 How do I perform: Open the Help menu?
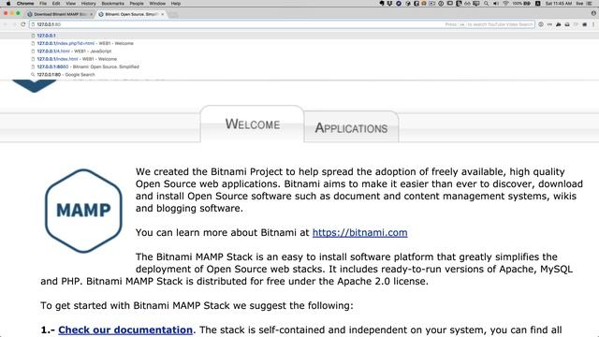pos(176,3)
